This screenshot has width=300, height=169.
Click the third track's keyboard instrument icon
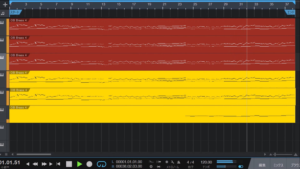pos(2,57)
